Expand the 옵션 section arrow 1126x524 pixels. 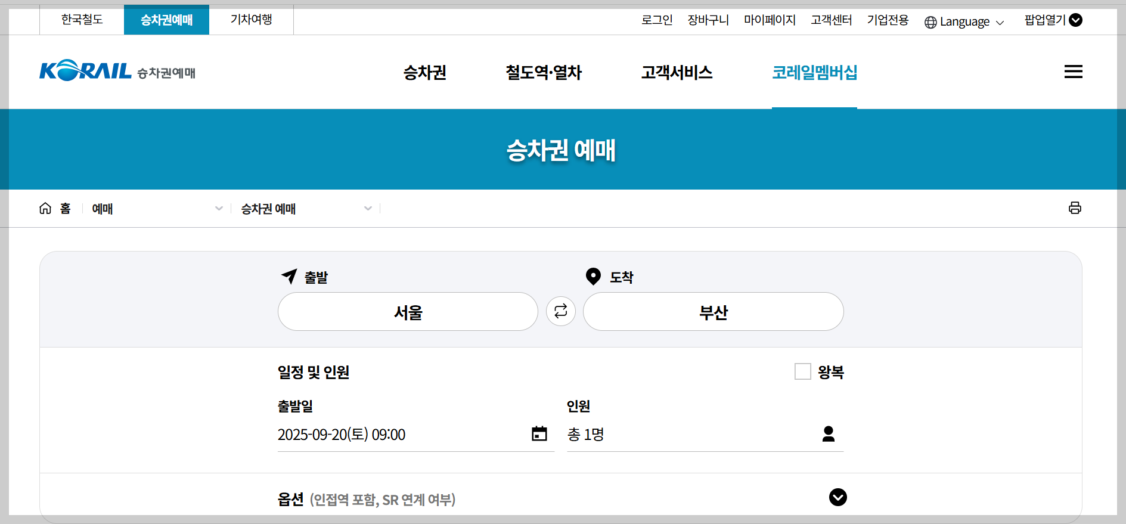pyautogui.click(x=837, y=497)
